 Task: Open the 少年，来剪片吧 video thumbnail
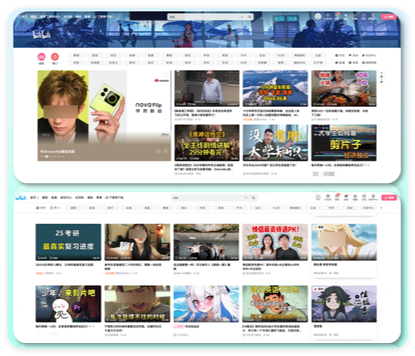[x=68, y=303]
